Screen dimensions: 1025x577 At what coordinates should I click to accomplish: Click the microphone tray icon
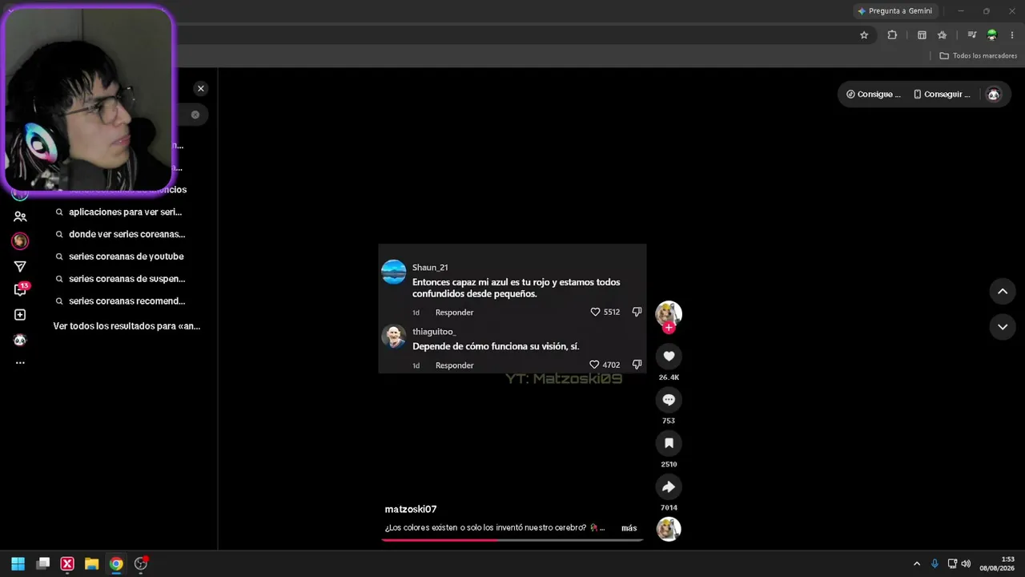(935, 564)
